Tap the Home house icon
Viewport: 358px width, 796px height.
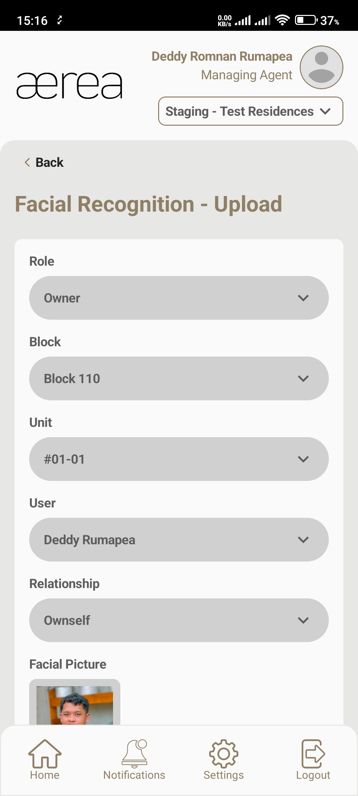45,754
